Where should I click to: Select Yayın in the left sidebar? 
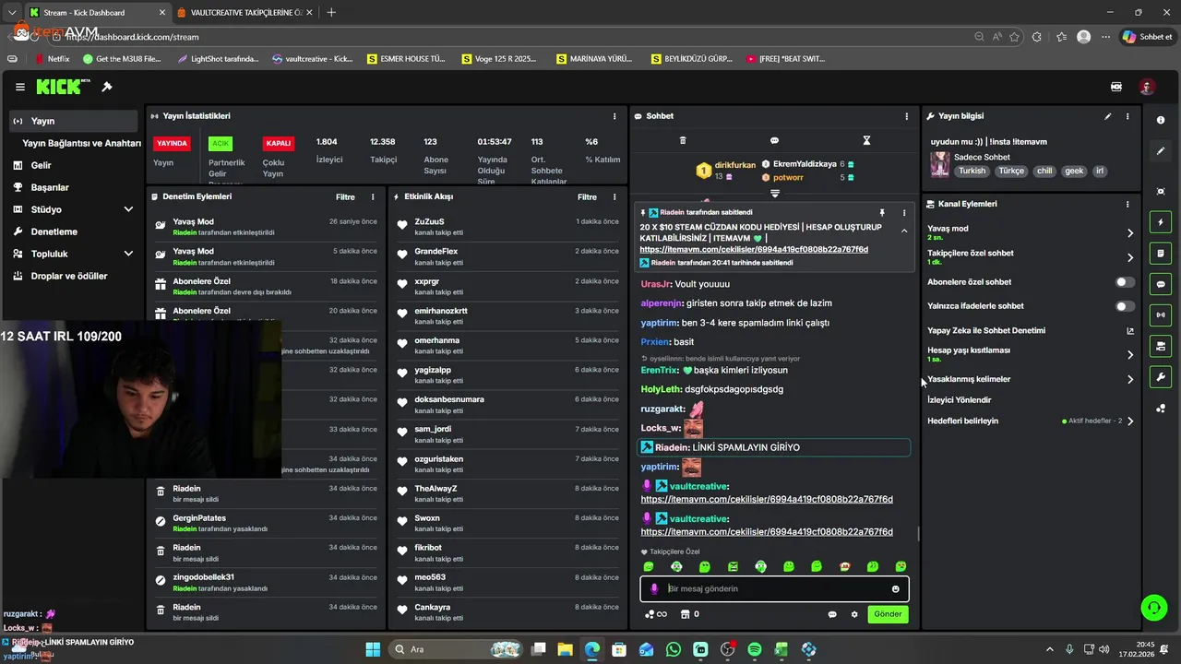pos(74,121)
